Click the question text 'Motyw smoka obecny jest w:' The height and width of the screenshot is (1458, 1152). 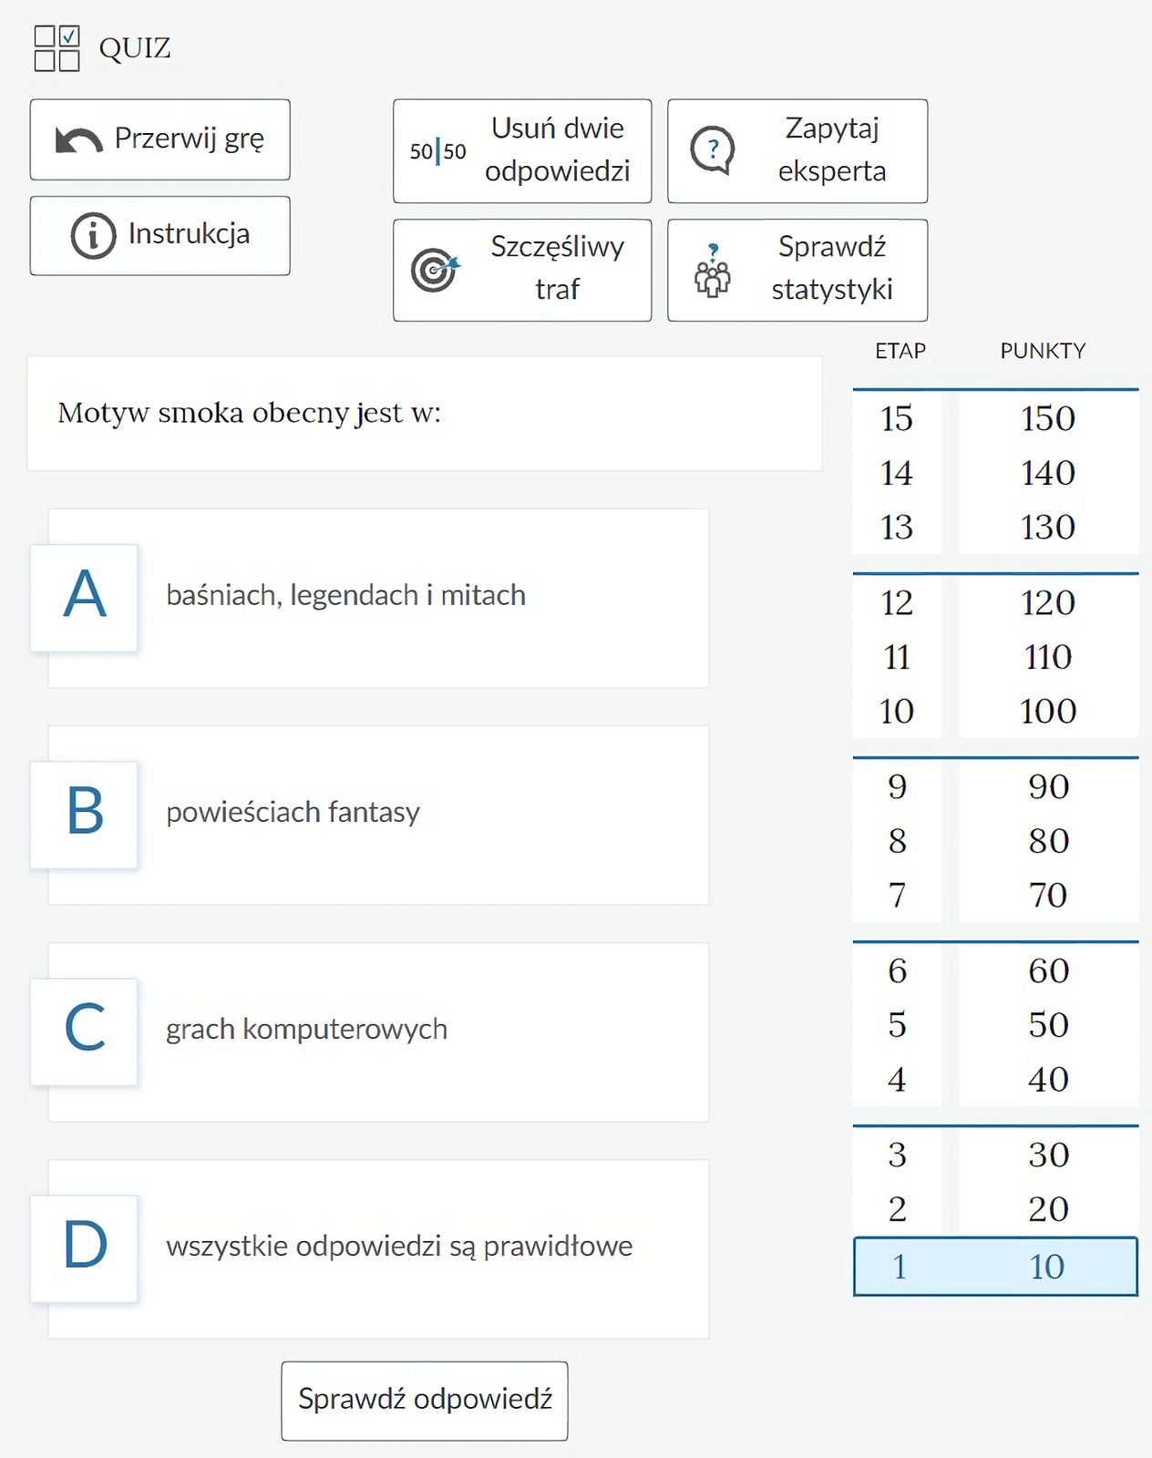click(x=249, y=414)
